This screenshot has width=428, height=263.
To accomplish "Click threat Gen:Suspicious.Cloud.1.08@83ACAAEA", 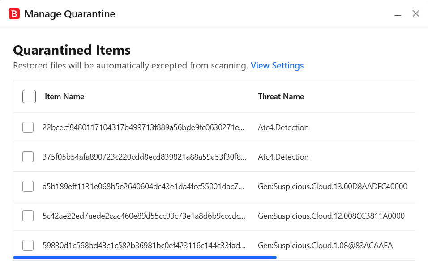I will click(x=325, y=245).
